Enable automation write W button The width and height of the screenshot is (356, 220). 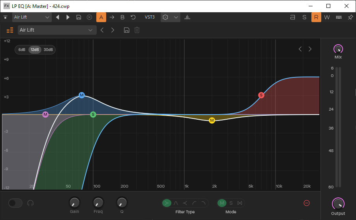327,17
